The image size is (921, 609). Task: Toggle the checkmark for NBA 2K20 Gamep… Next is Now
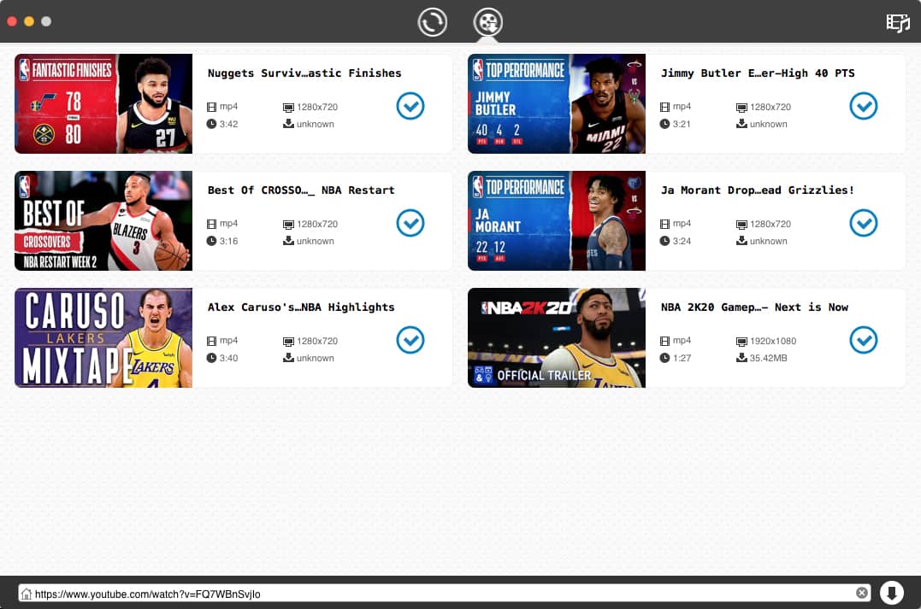[864, 340]
